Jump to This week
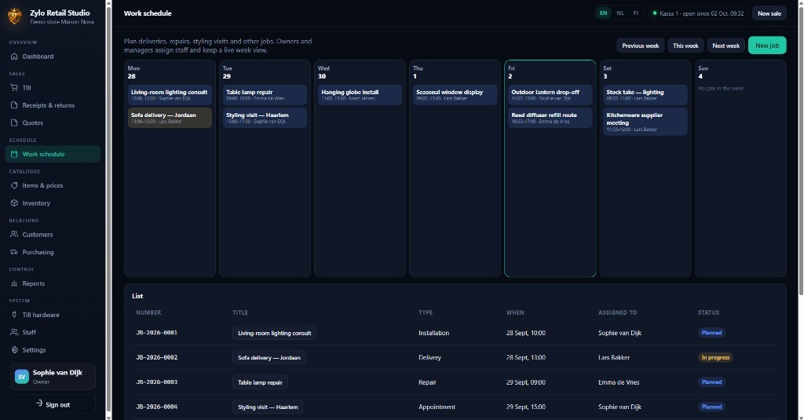804x420 pixels. [685, 46]
